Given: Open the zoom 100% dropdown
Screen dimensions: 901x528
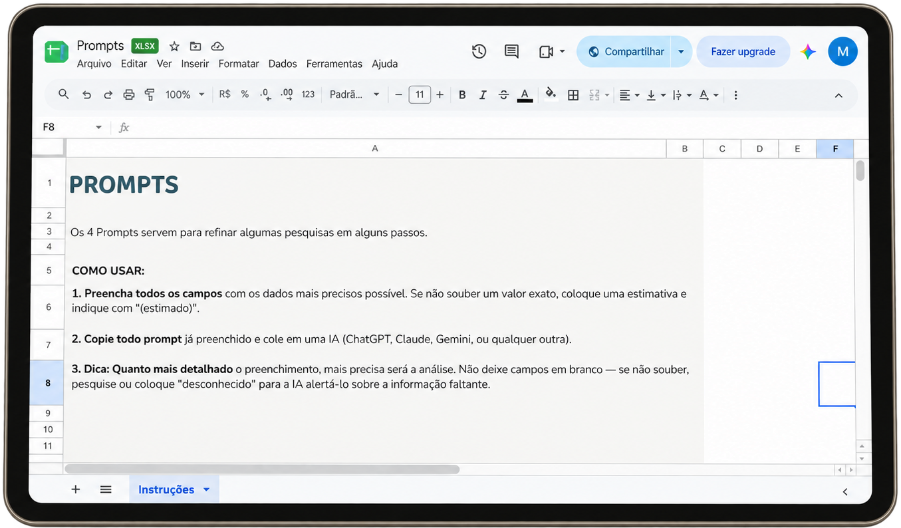Looking at the screenshot, I should point(185,95).
